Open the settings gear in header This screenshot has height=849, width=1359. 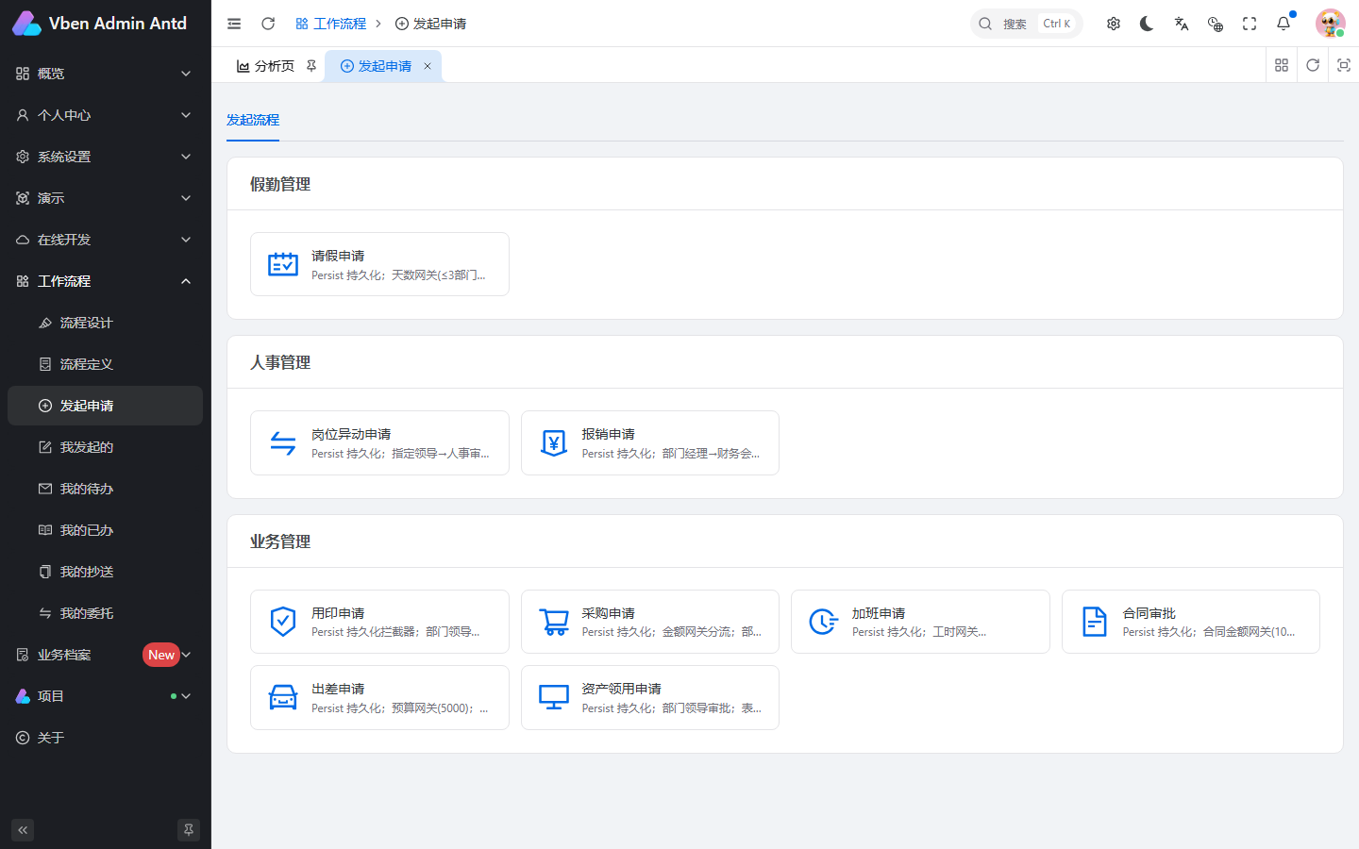tap(1114, 24)
